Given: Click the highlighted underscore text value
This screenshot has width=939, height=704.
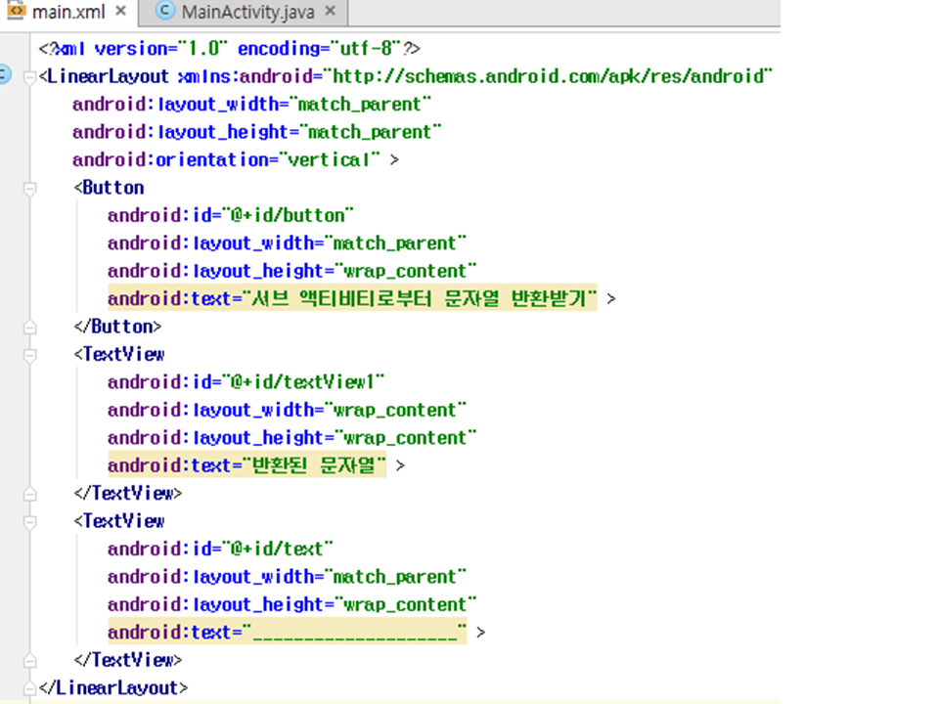Looking at the screenshot, I should point(357,633).
